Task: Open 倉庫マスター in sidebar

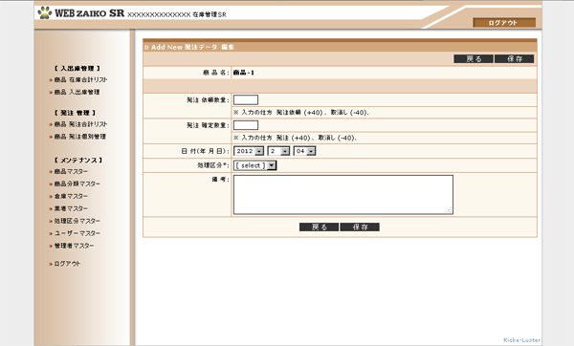Action: (x=71, y=196)
